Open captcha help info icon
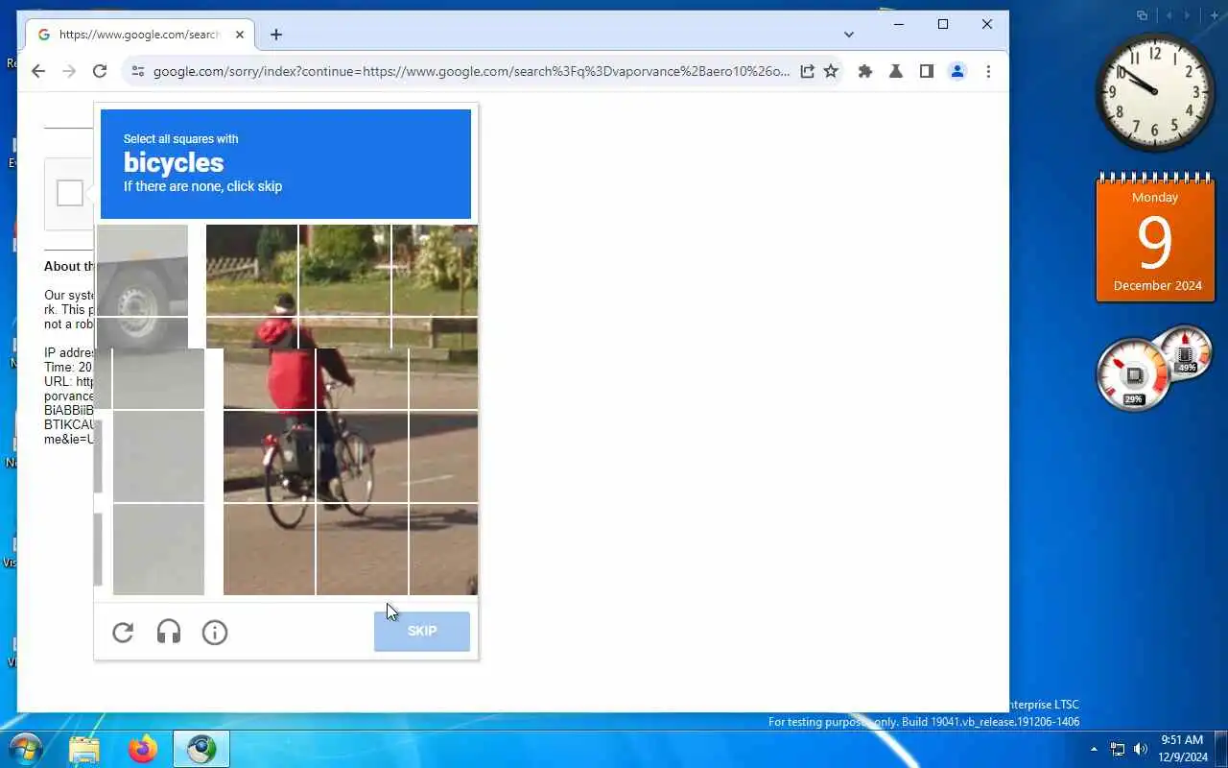This screenshot has height=768, width=1228. pos(215,632)
